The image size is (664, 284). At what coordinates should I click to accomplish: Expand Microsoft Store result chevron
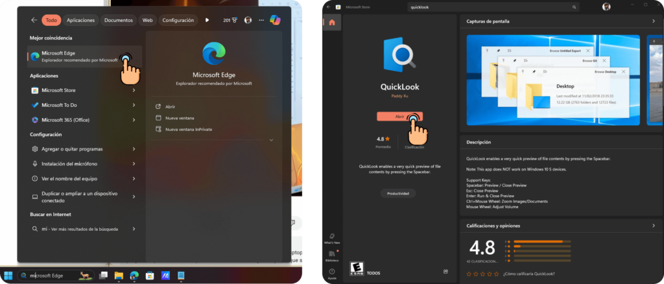tap(134, 90)
